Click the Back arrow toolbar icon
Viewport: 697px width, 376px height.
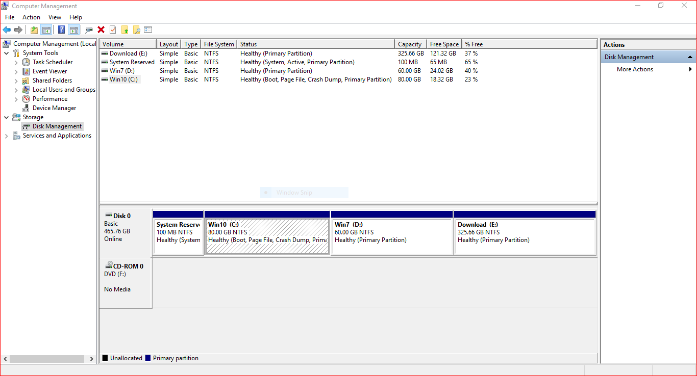[x=7, y=30]
